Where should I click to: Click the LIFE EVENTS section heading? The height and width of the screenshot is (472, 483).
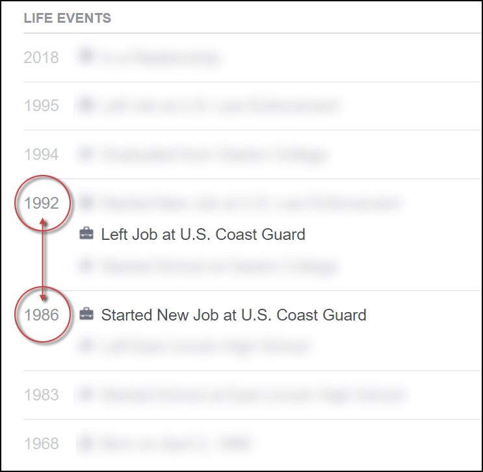click(67, 18)
